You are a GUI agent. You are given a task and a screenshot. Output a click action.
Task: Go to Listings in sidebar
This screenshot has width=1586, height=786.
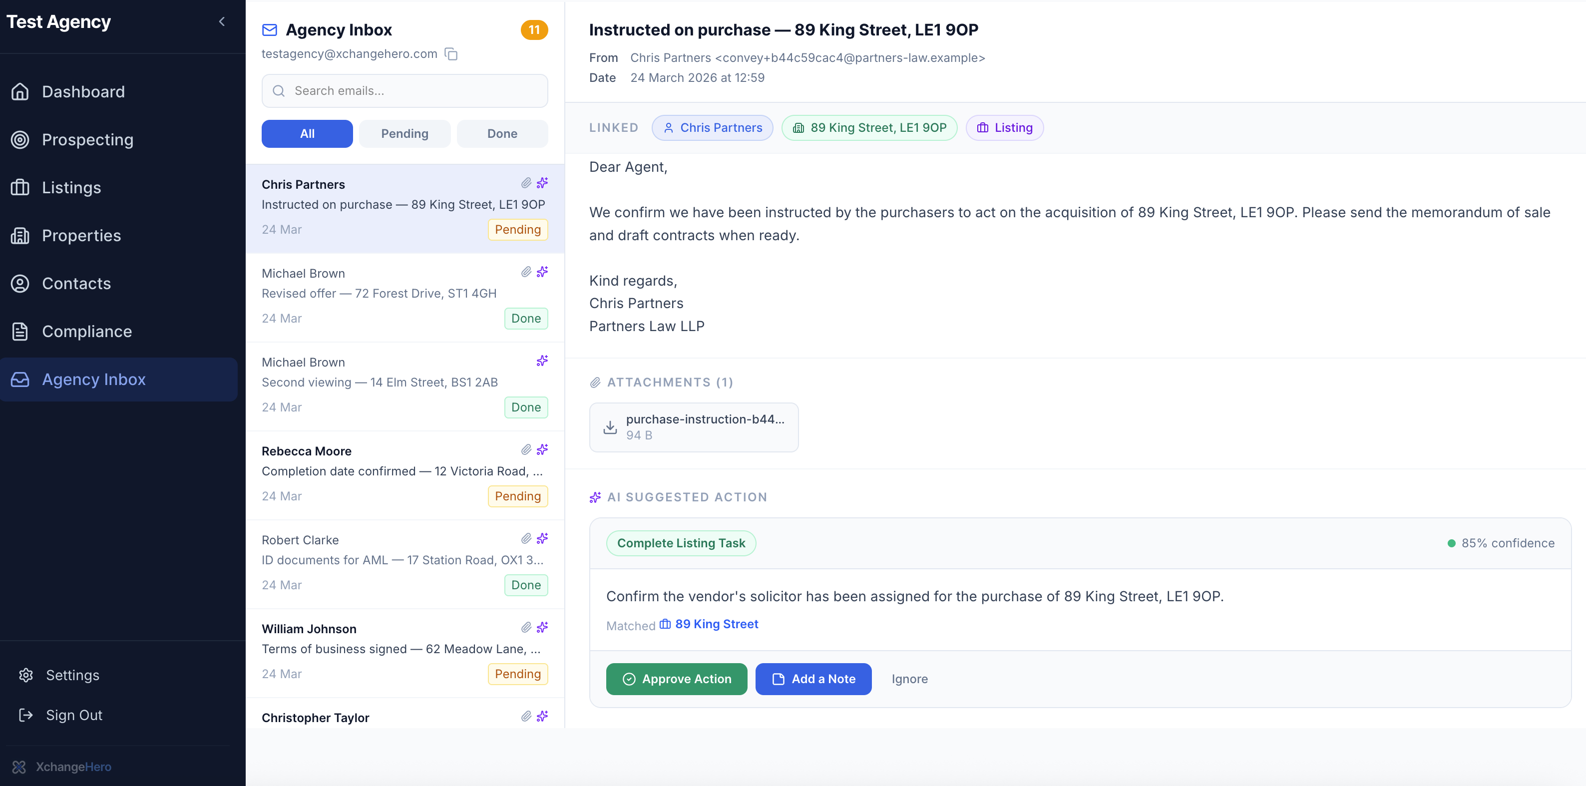point(71,188)
